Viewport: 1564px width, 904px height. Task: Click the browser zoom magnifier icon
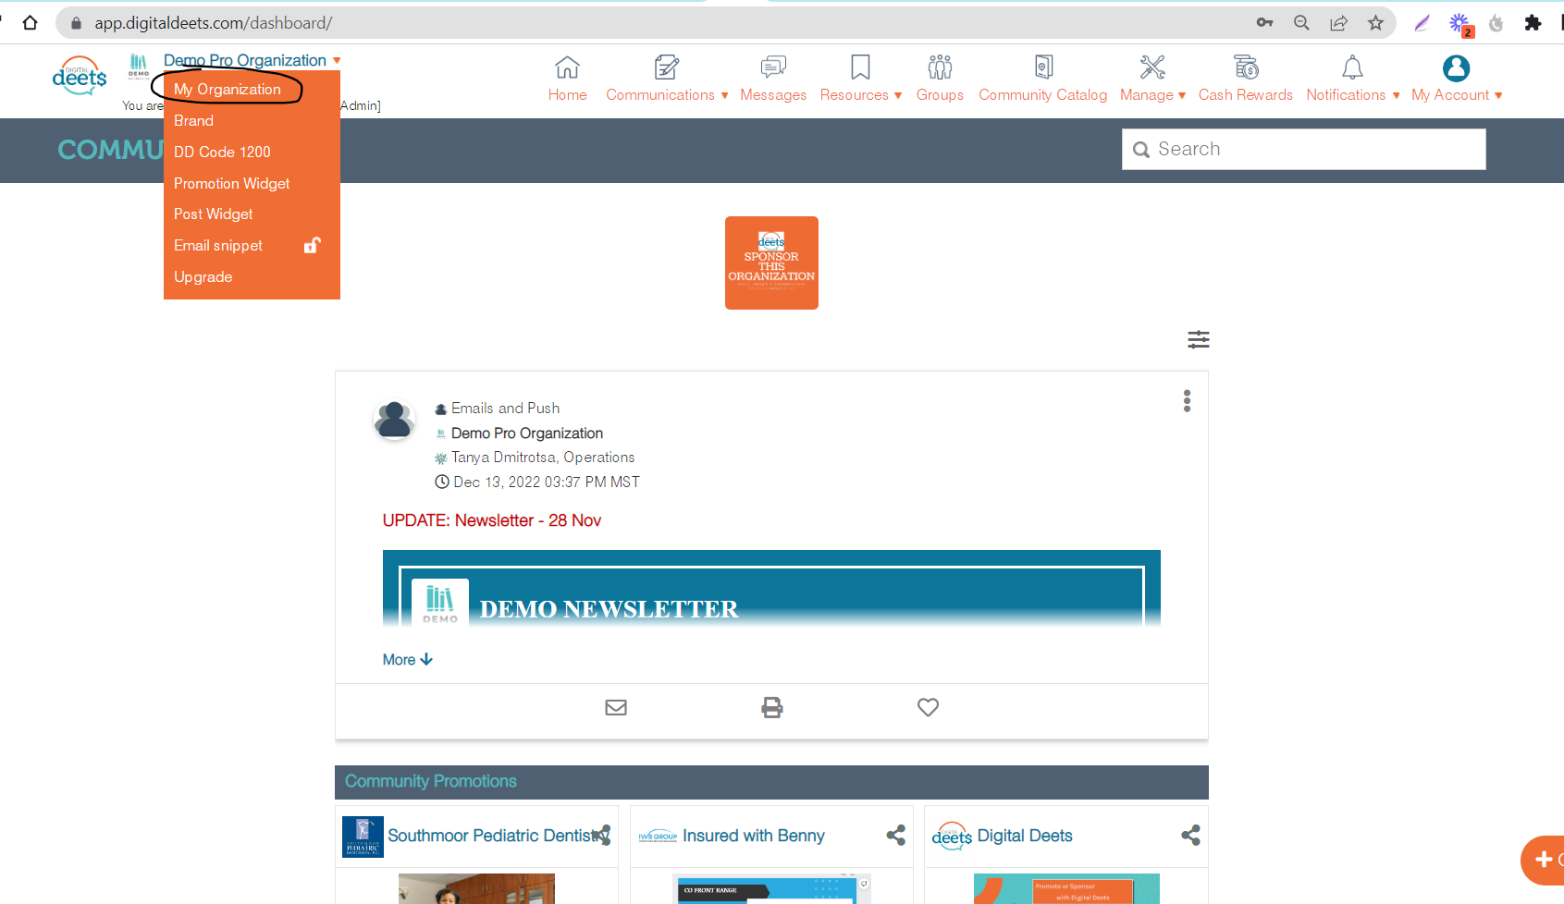1301,22
